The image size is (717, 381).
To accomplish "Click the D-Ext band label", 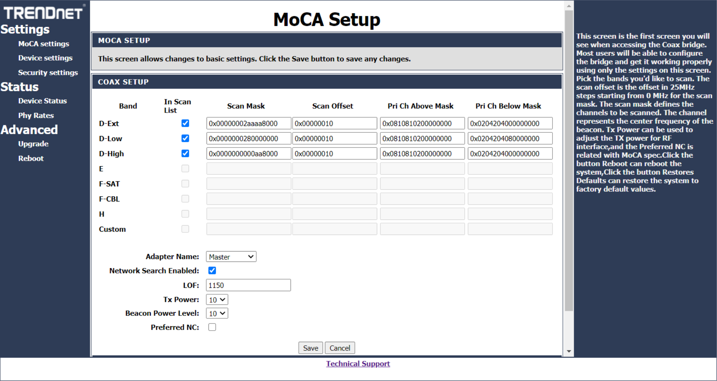I will 109,123.
